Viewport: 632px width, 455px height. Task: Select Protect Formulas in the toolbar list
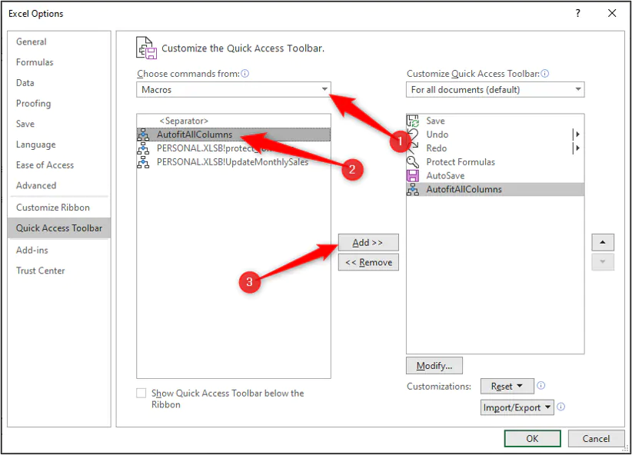pos(495,162)
